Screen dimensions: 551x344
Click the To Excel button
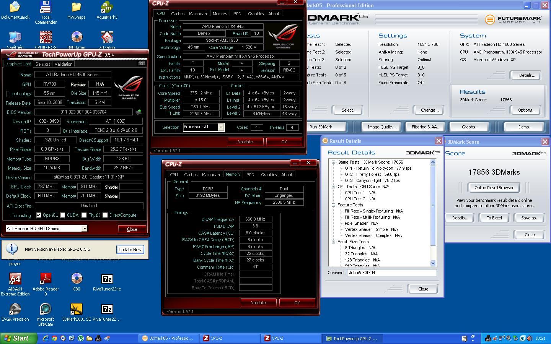coord(494,218)
